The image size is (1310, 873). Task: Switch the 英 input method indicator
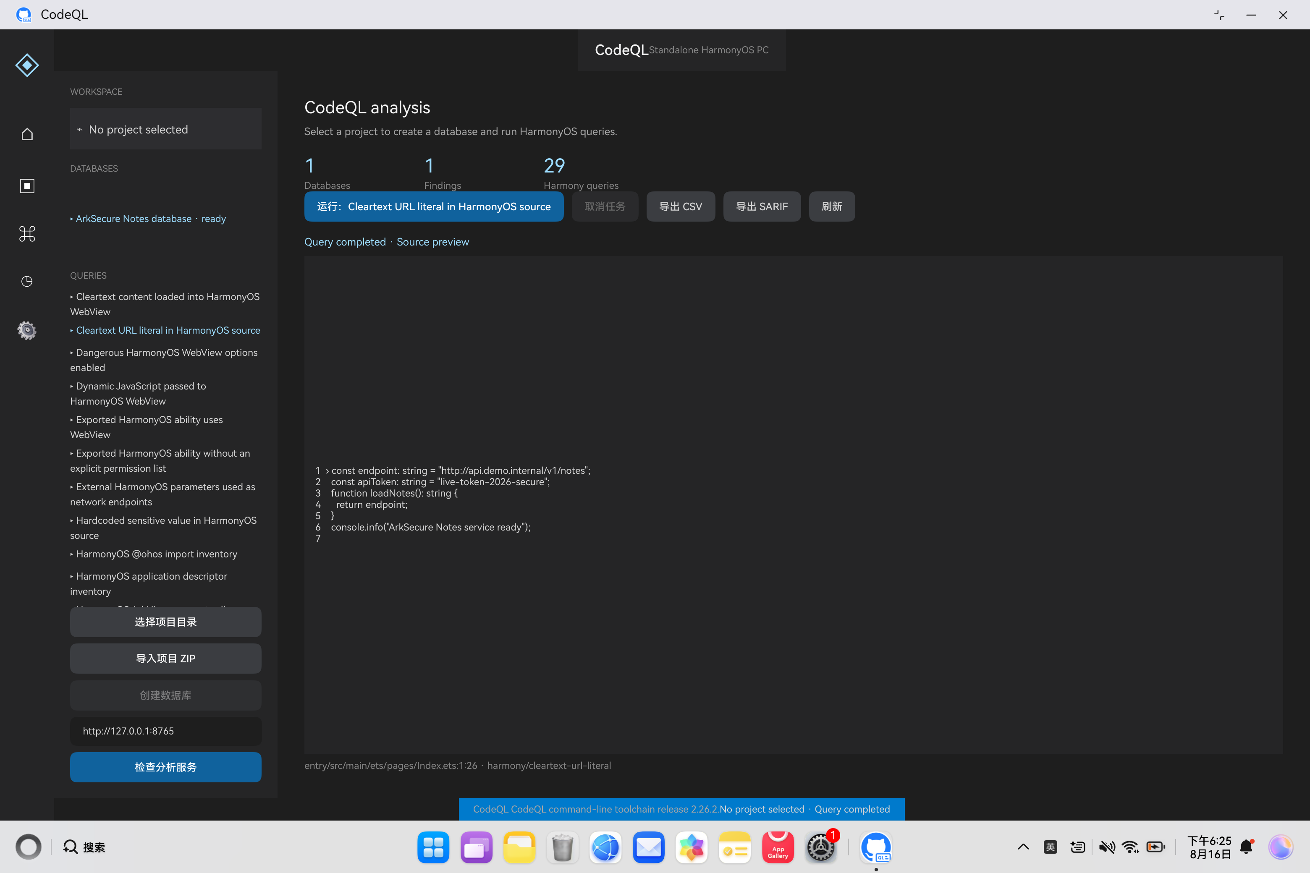[x=1051, y=847]
